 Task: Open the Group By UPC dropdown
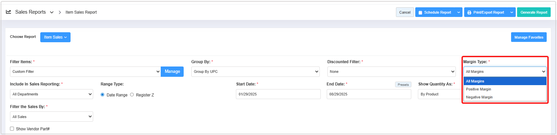(x=255, y=71)
